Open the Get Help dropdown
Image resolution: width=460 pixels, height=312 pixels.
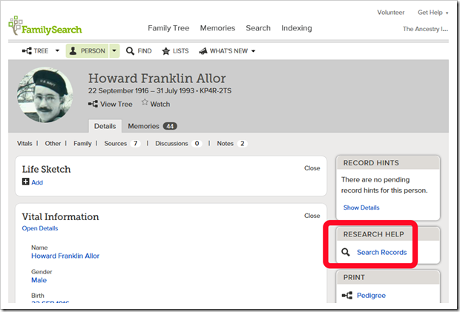(433, 13)
